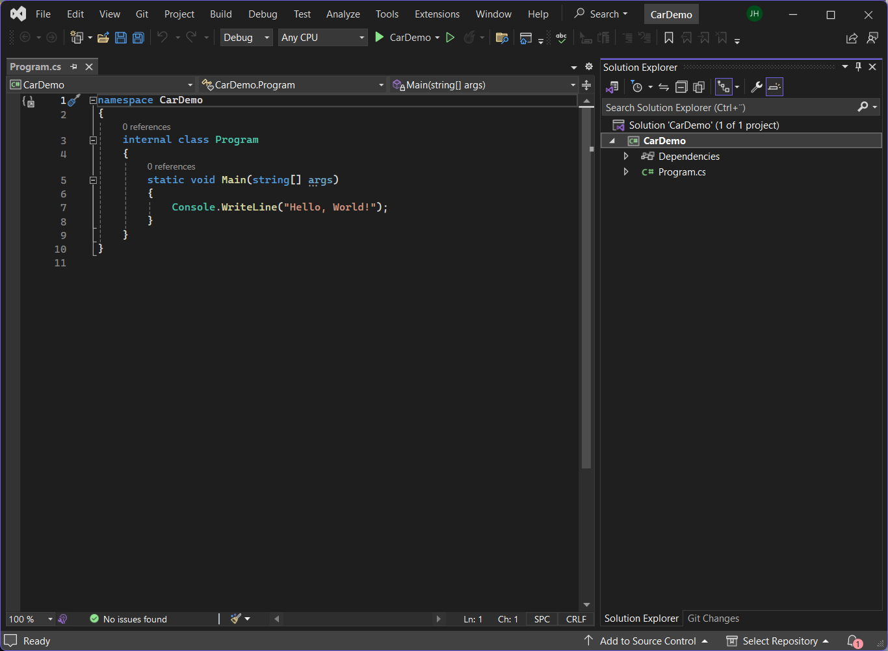Open the Any CPU platform dropdown
The image size is (888, 651).
322,38
